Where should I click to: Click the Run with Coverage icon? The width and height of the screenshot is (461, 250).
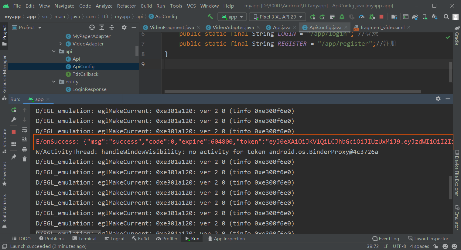click(x=352, y=17)
